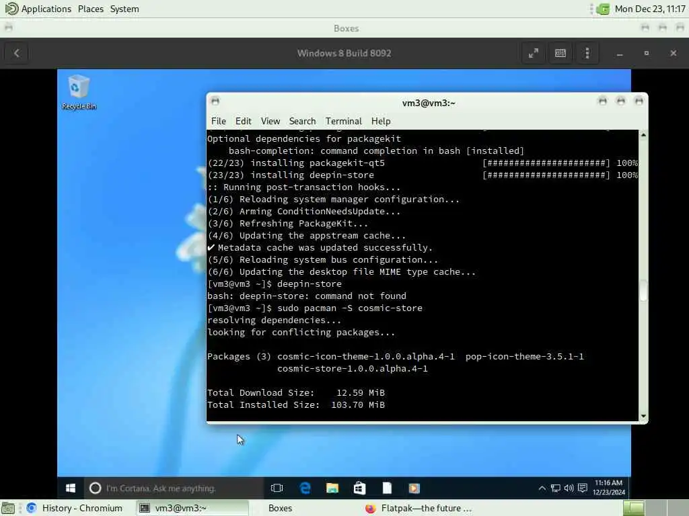Viewport: 689px width, 516px height.
Task: Click top panel clock Mon Dec 23
Action: 650,9
